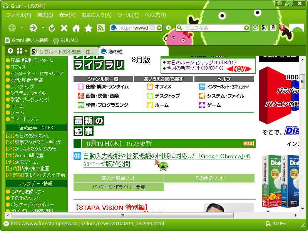Click the Diskeeper product box ad image
Image resolution: width=308 pixels, height=231 pixels.
[x=280, y=181]
